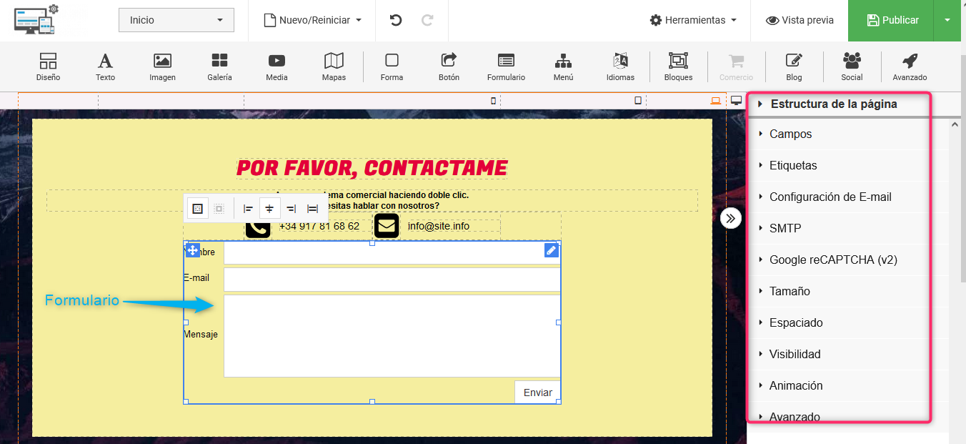Insert a Mapas element
The image size is (966, 444).
334,66
